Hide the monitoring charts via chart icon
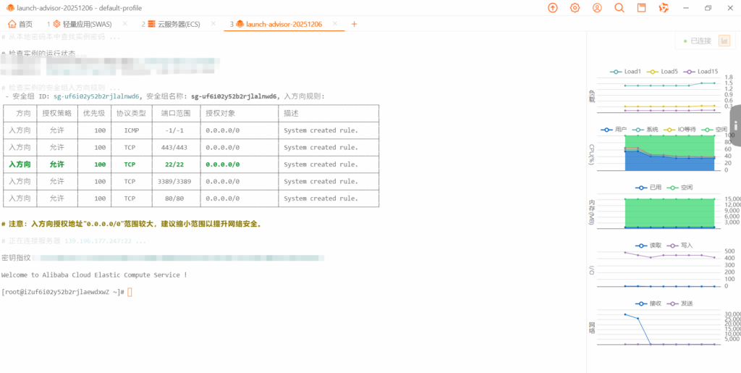The image size is (741, 373). coord(724,41)
